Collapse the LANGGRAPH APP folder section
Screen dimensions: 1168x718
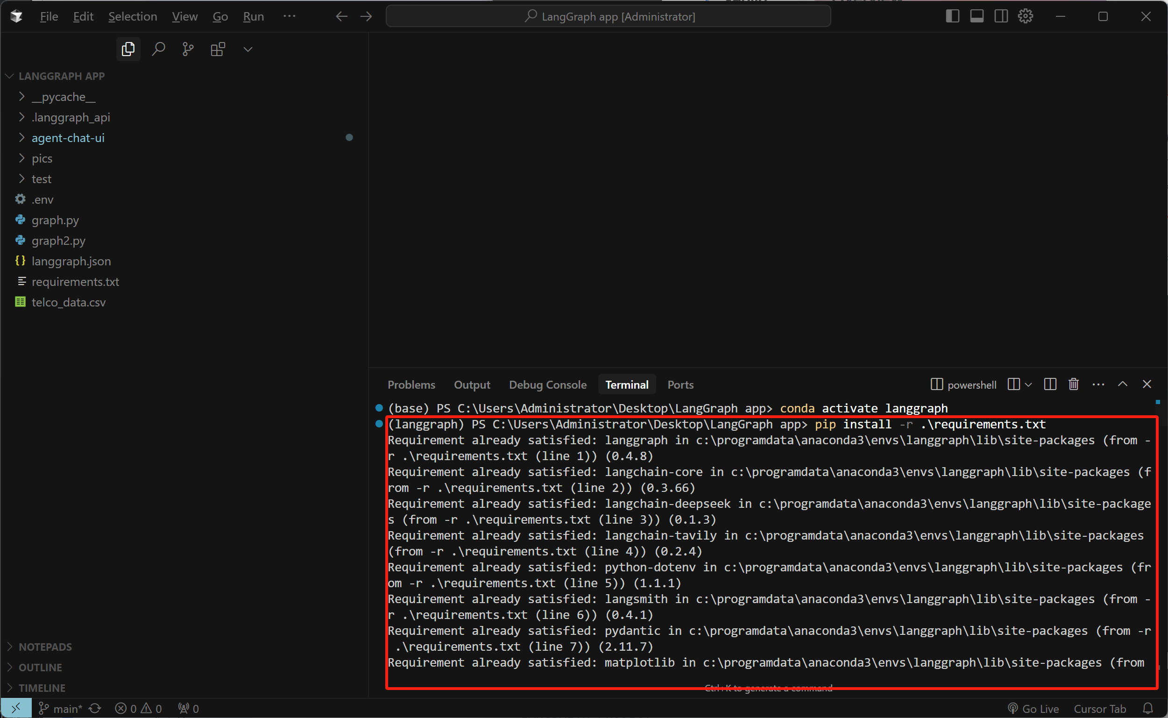pos(62,76)
